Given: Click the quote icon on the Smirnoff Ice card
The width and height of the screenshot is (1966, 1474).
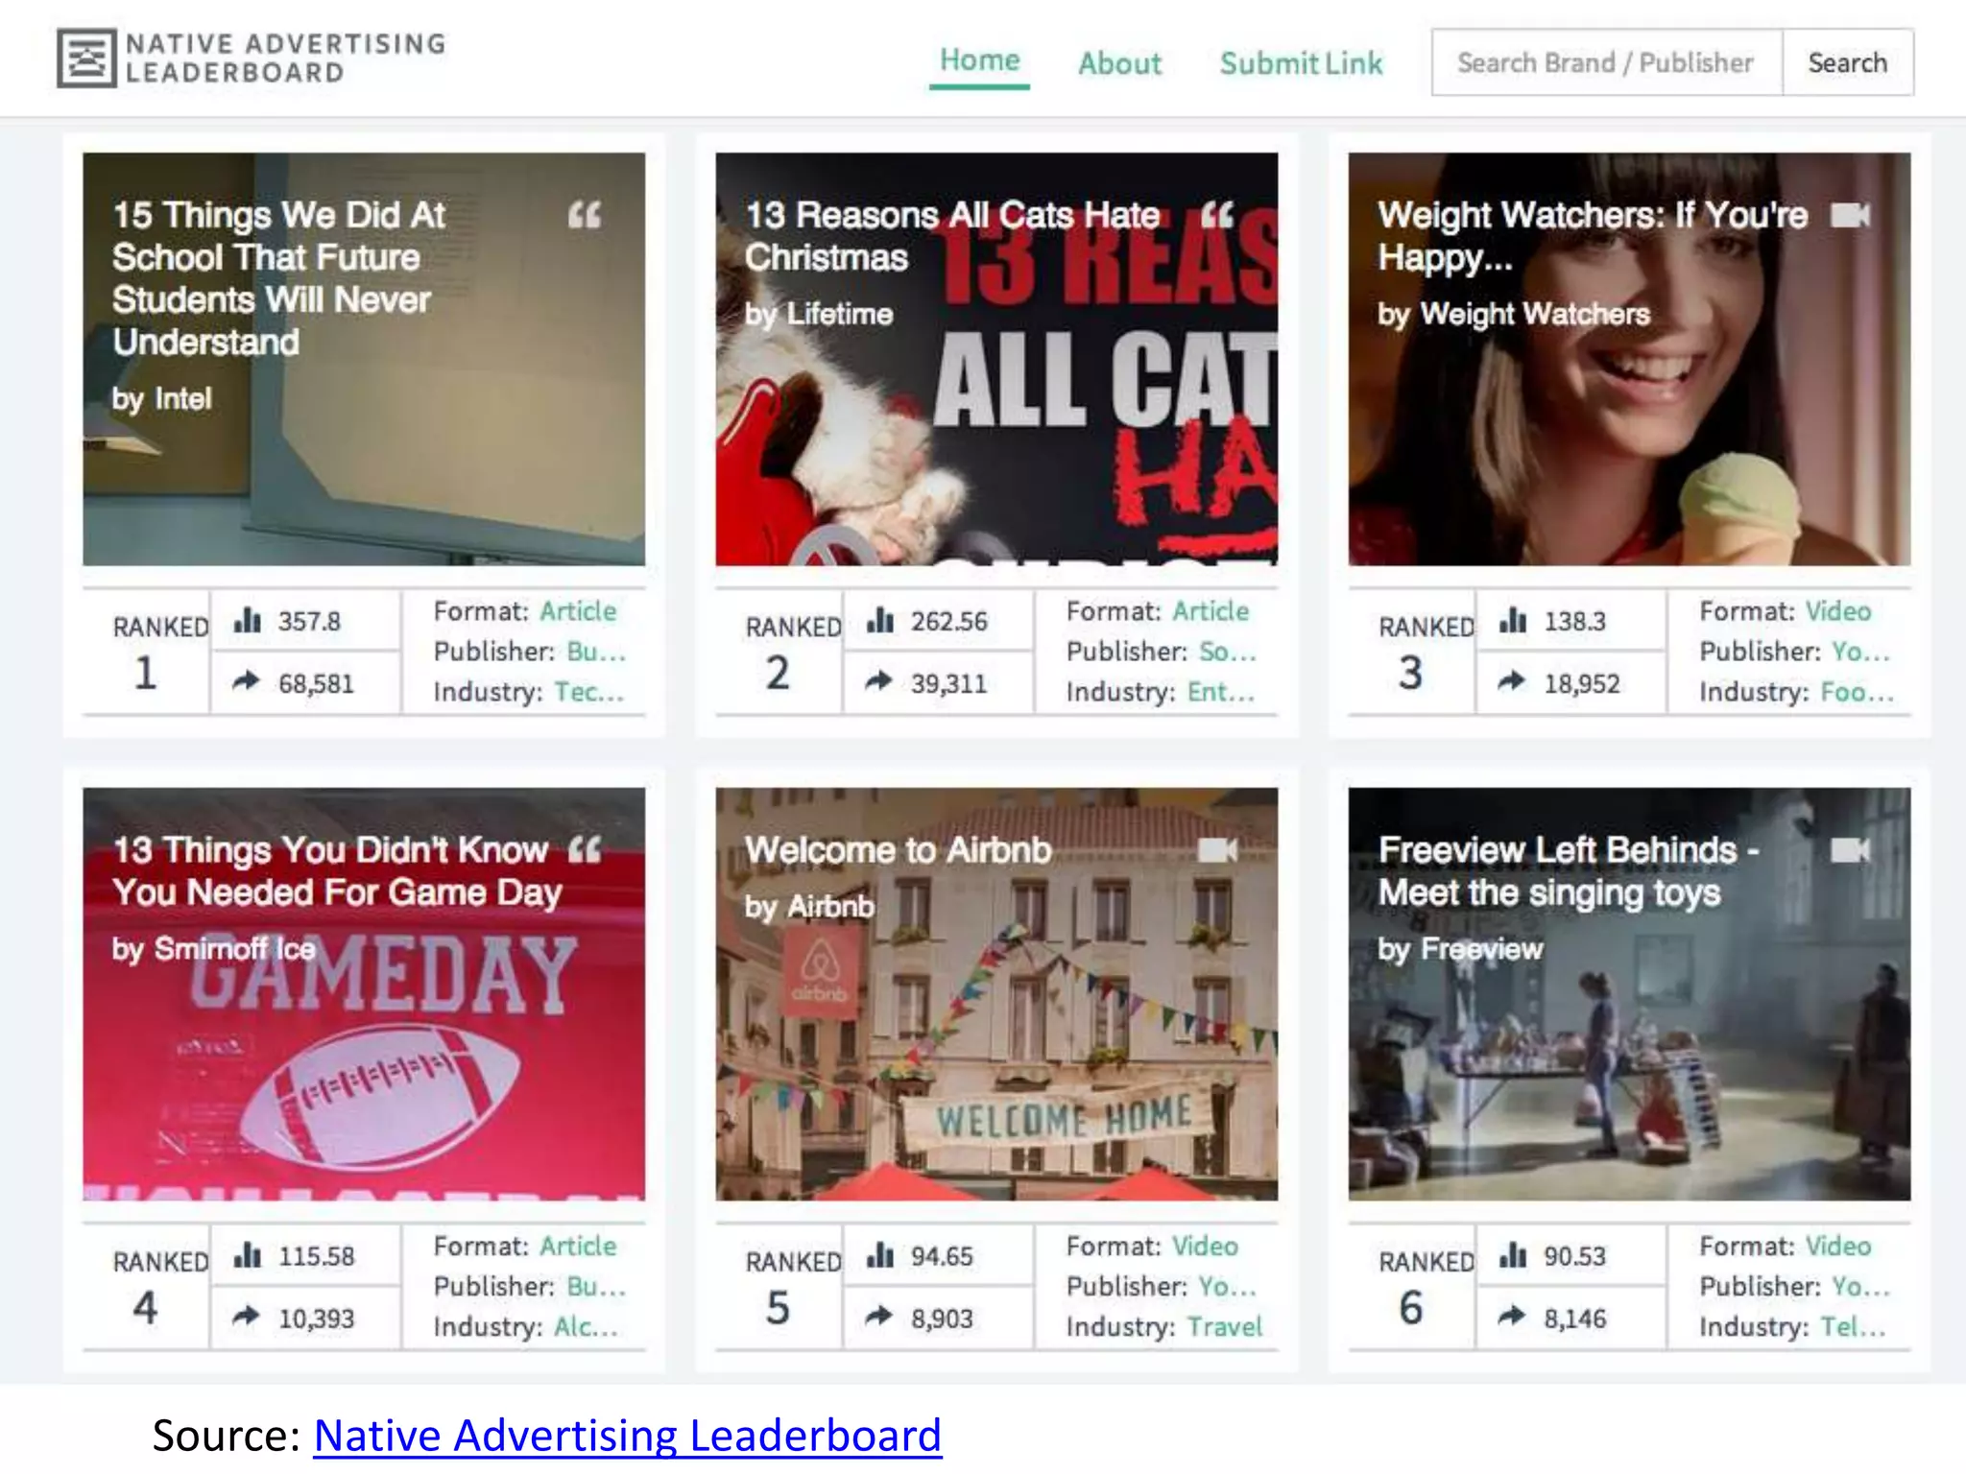Looking at the screenshot, I should (x=584, y=850).
